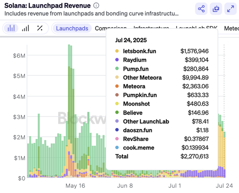Expand chart to fullscreen
The image size is (239, 193).
click(230, 9)
